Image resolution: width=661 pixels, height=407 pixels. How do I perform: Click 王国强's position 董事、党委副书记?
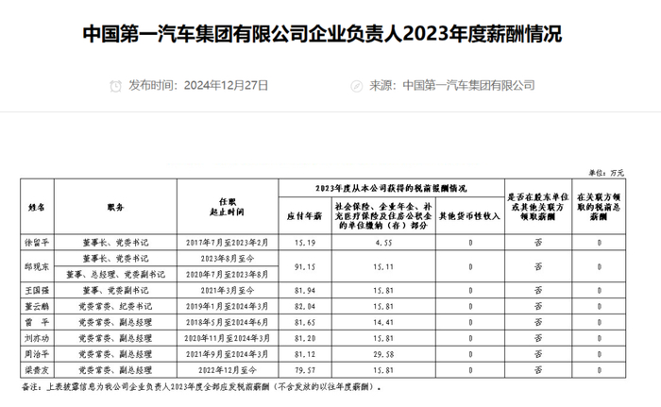pos(115,291)
